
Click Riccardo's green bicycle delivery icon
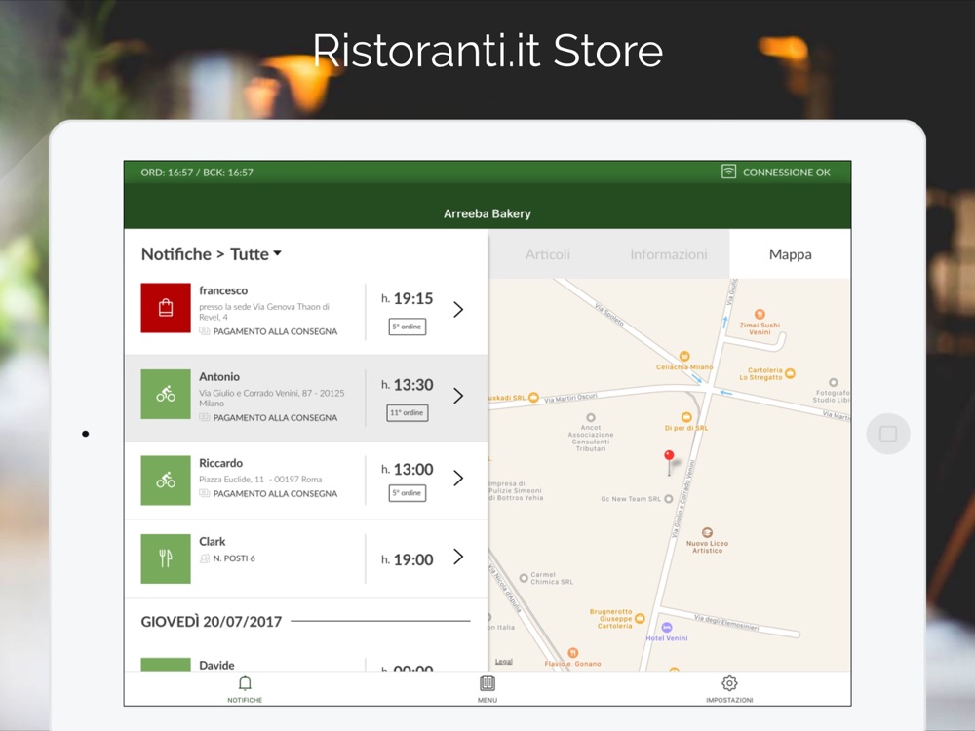(x=166, y=480)
